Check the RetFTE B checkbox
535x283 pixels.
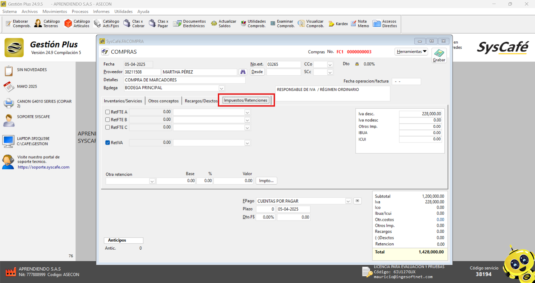[x=108, y=120]
